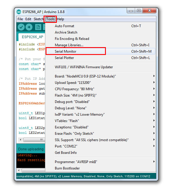Select Fix Encoding & Reload

[100, 39]
